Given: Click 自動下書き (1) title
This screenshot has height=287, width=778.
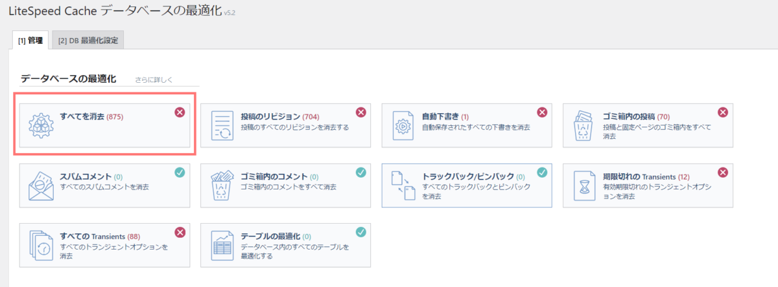Looking at the screenshot, I should pos(445,117).
